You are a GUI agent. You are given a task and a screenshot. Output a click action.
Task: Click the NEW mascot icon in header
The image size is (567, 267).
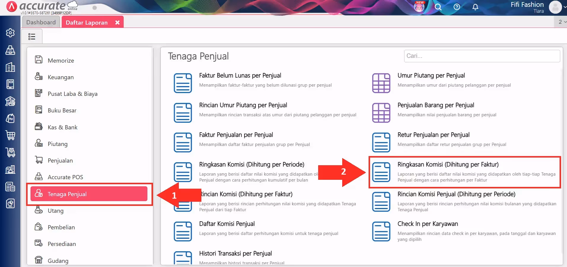(x=419, y=7)
